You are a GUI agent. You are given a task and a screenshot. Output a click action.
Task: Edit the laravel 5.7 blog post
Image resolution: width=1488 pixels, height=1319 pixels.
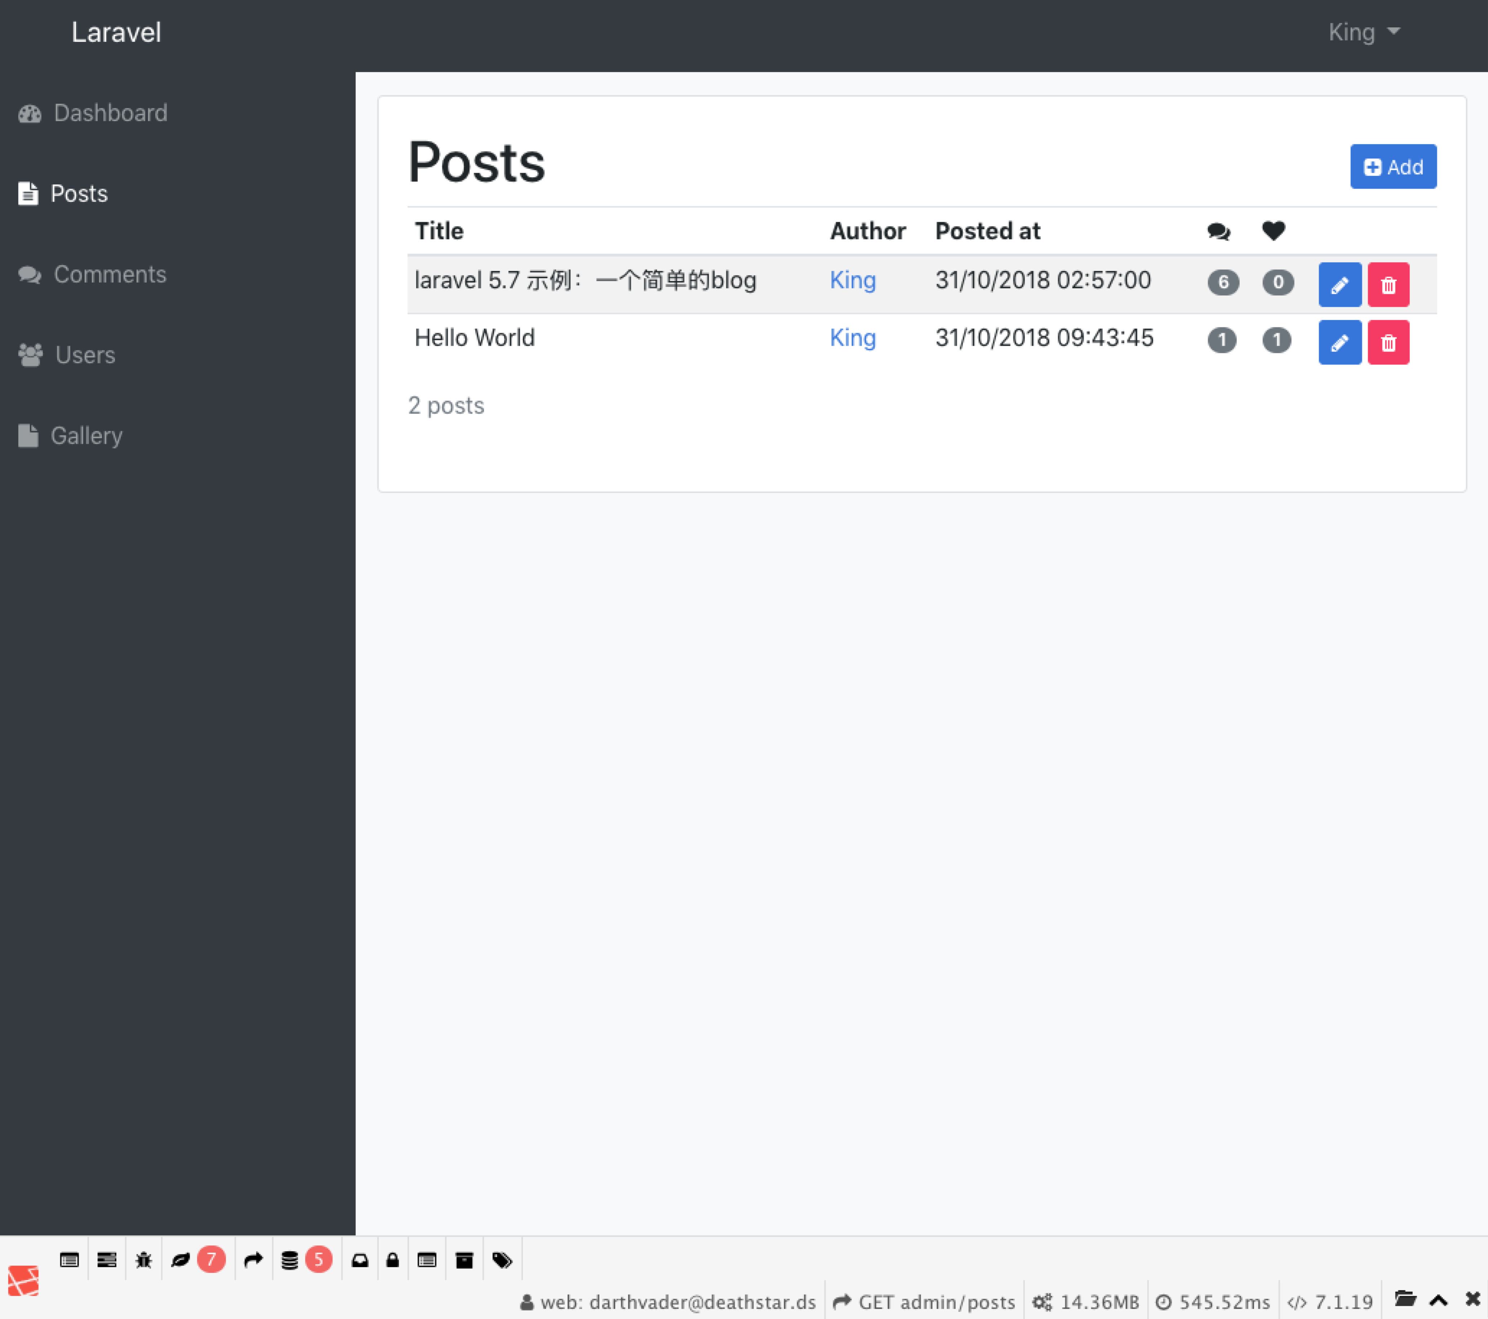tap(1340, 285)
